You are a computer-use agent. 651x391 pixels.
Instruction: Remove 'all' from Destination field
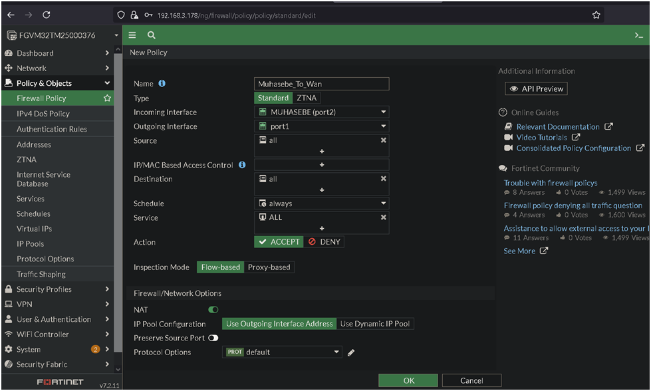point(383,178)
